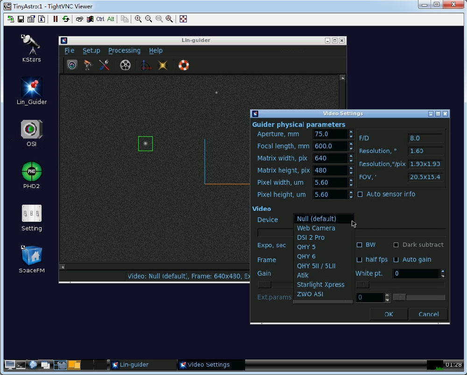Select Null (default) in device list
467x375 pixels.
click(x=324, y=219)
